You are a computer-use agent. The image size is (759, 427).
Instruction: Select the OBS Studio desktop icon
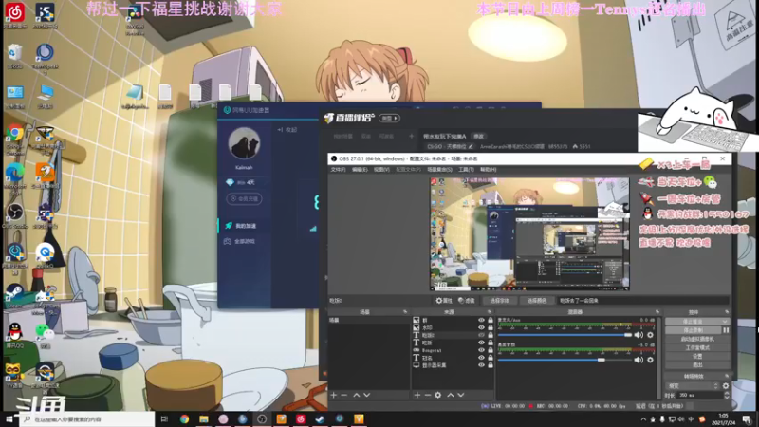tap(14, 216)
